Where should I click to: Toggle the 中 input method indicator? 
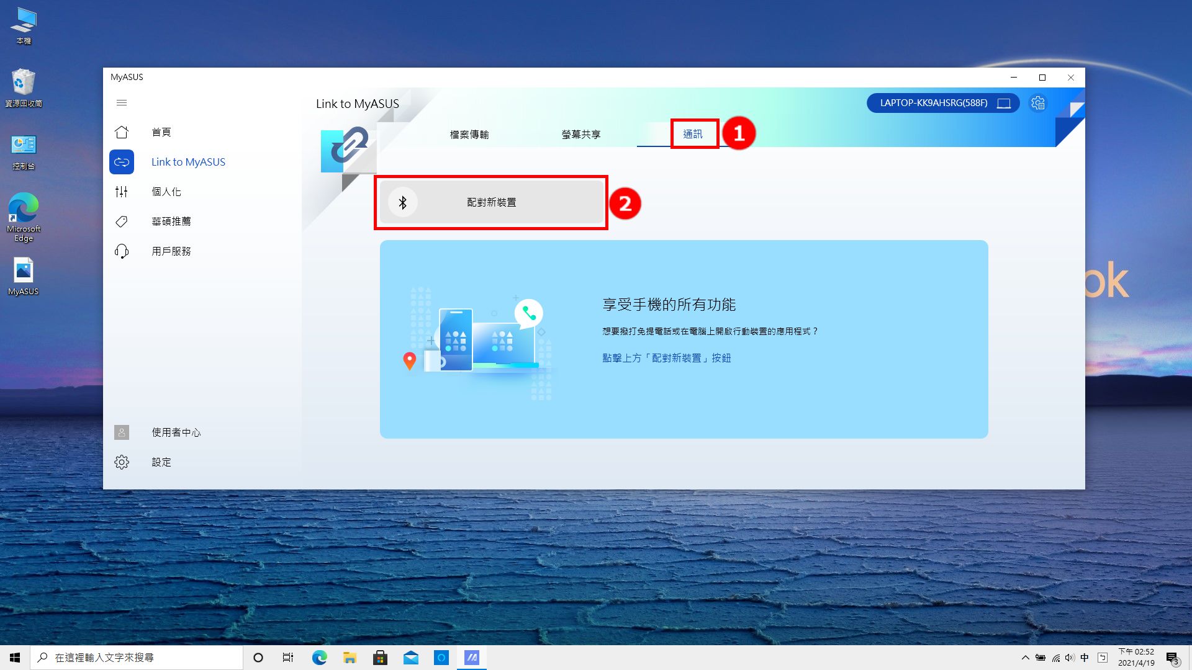[1085, 658]
